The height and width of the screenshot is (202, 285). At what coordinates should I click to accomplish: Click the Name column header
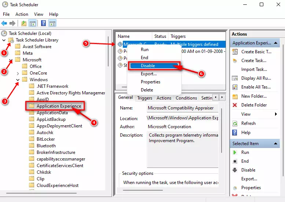(134, 36)
